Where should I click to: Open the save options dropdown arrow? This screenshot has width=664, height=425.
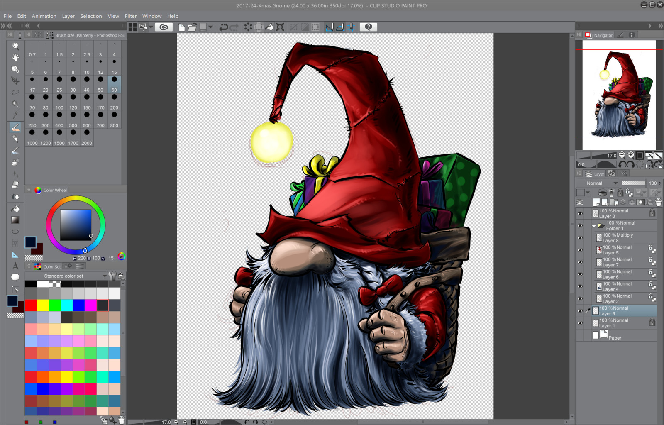(211, 27)
